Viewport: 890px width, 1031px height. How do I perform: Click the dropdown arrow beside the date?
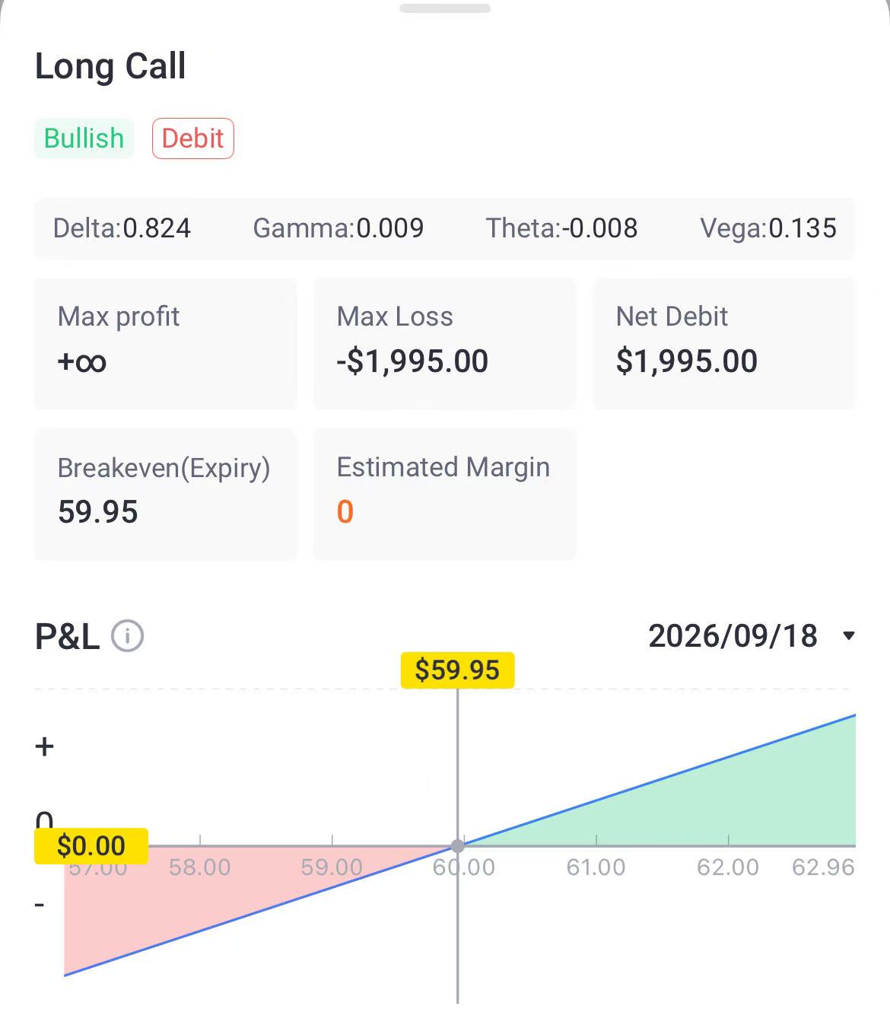[849, 636]
